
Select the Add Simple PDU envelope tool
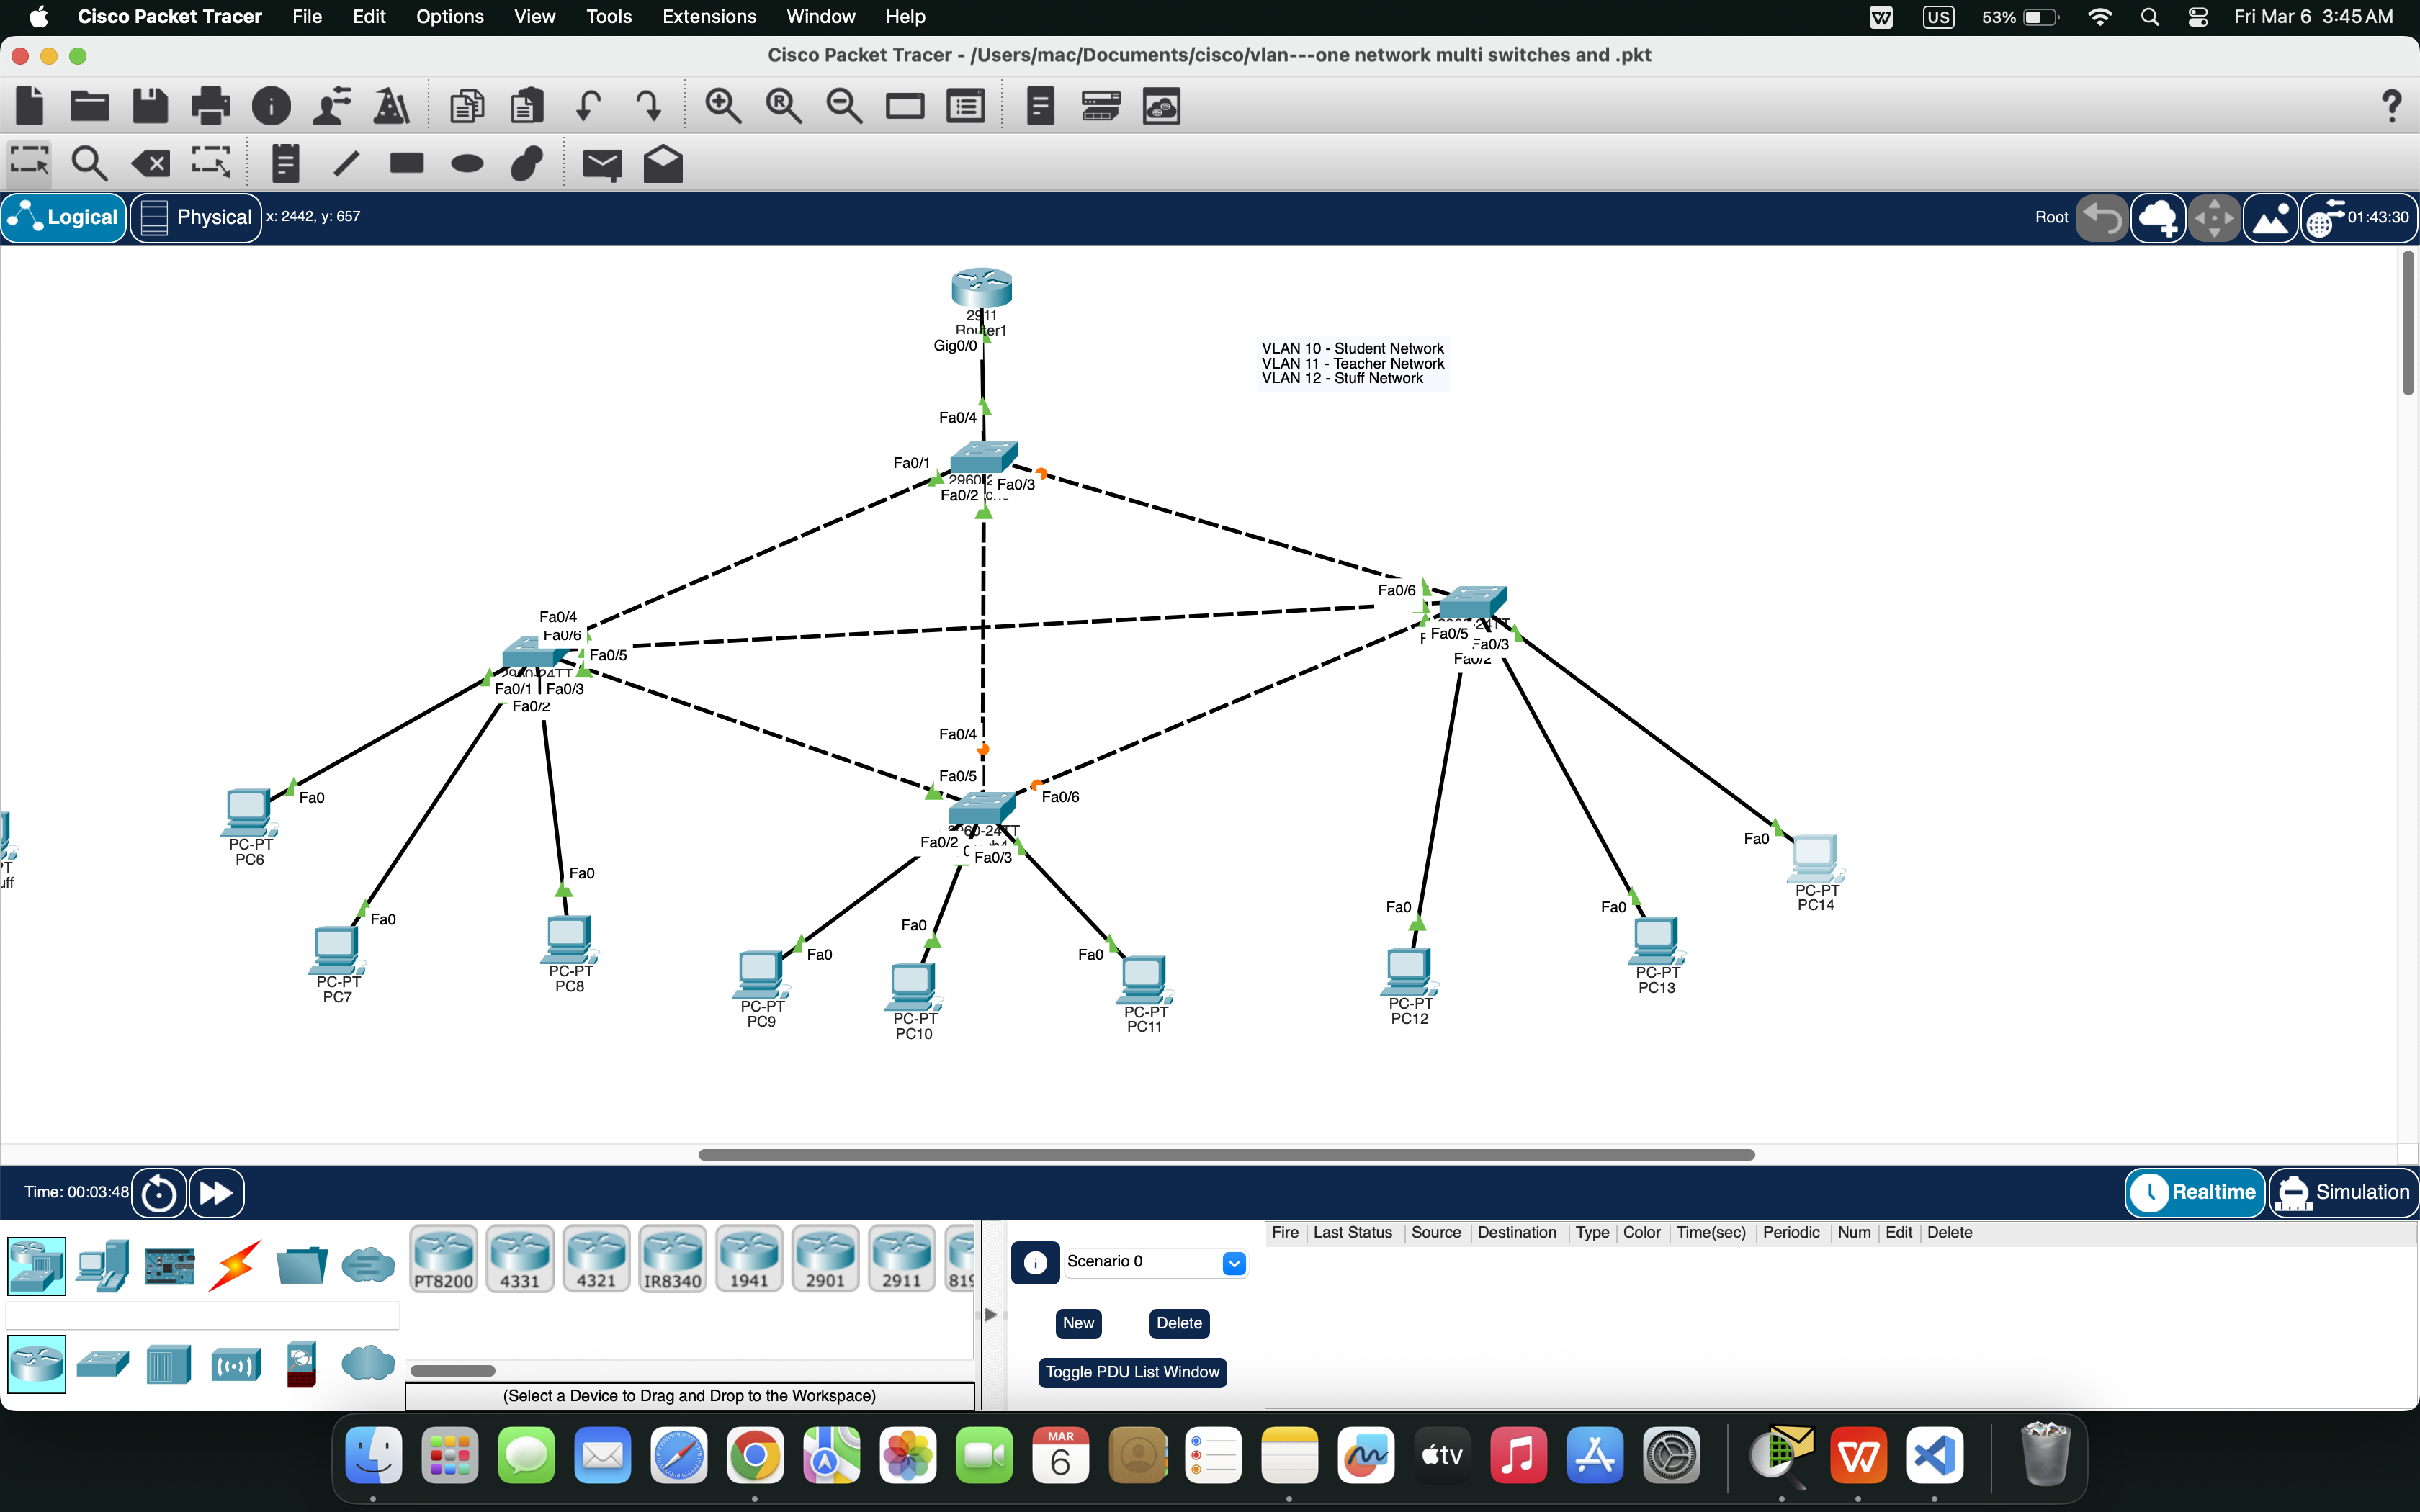[602, 163]
